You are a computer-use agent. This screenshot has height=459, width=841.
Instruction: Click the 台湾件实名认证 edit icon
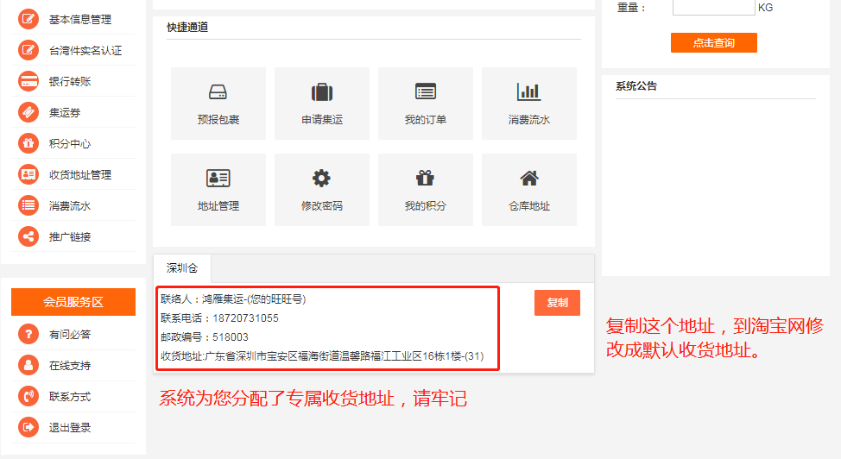(x=28, y=50)
